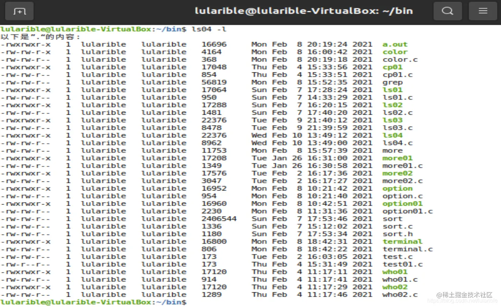The image size is (501, 307).
Task: Select executable who02
Action: [395, 287]
